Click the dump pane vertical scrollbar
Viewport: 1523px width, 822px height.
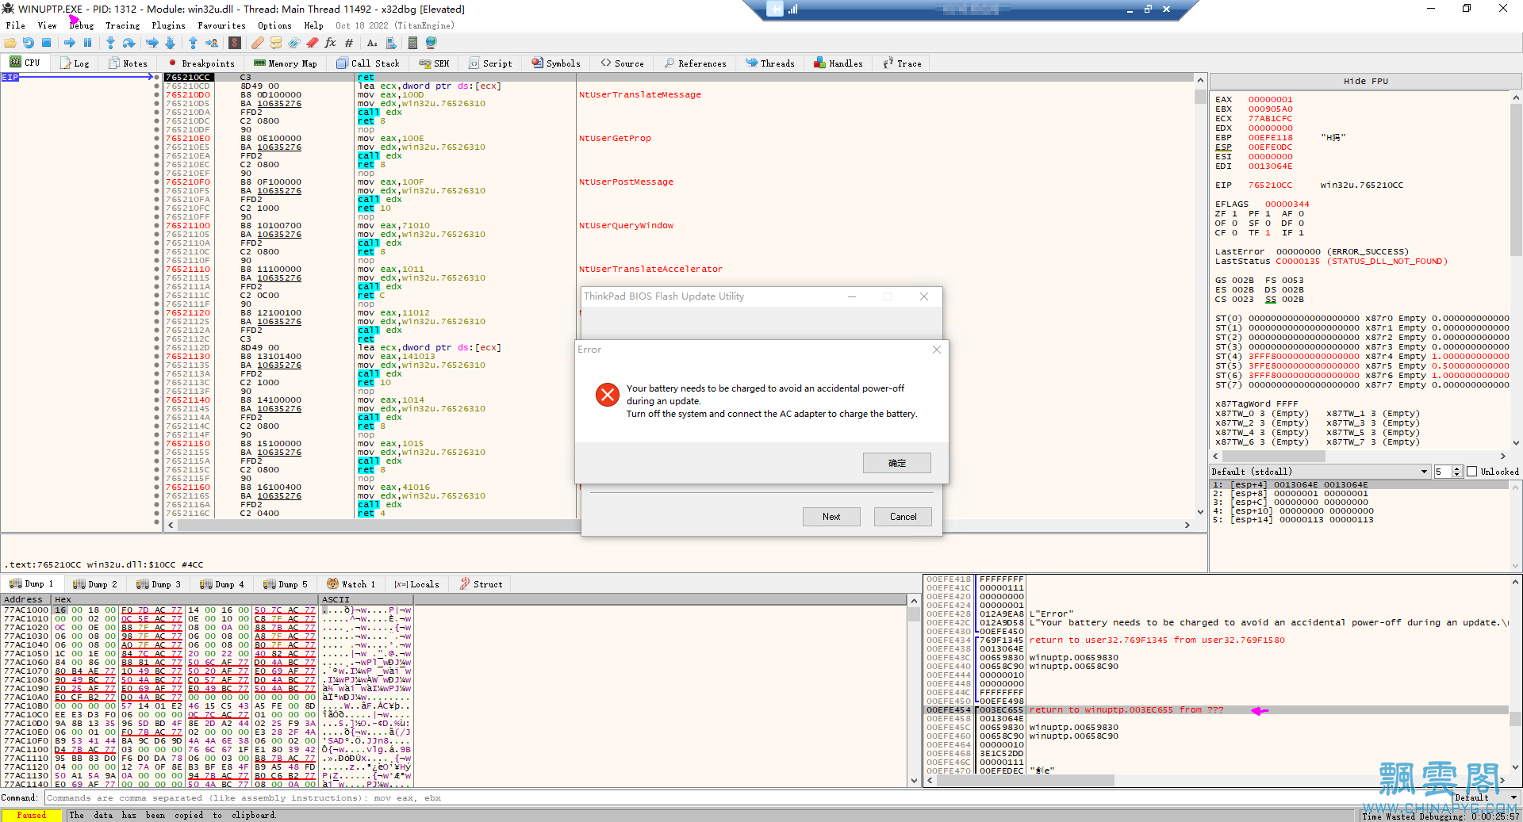(914, 690)
